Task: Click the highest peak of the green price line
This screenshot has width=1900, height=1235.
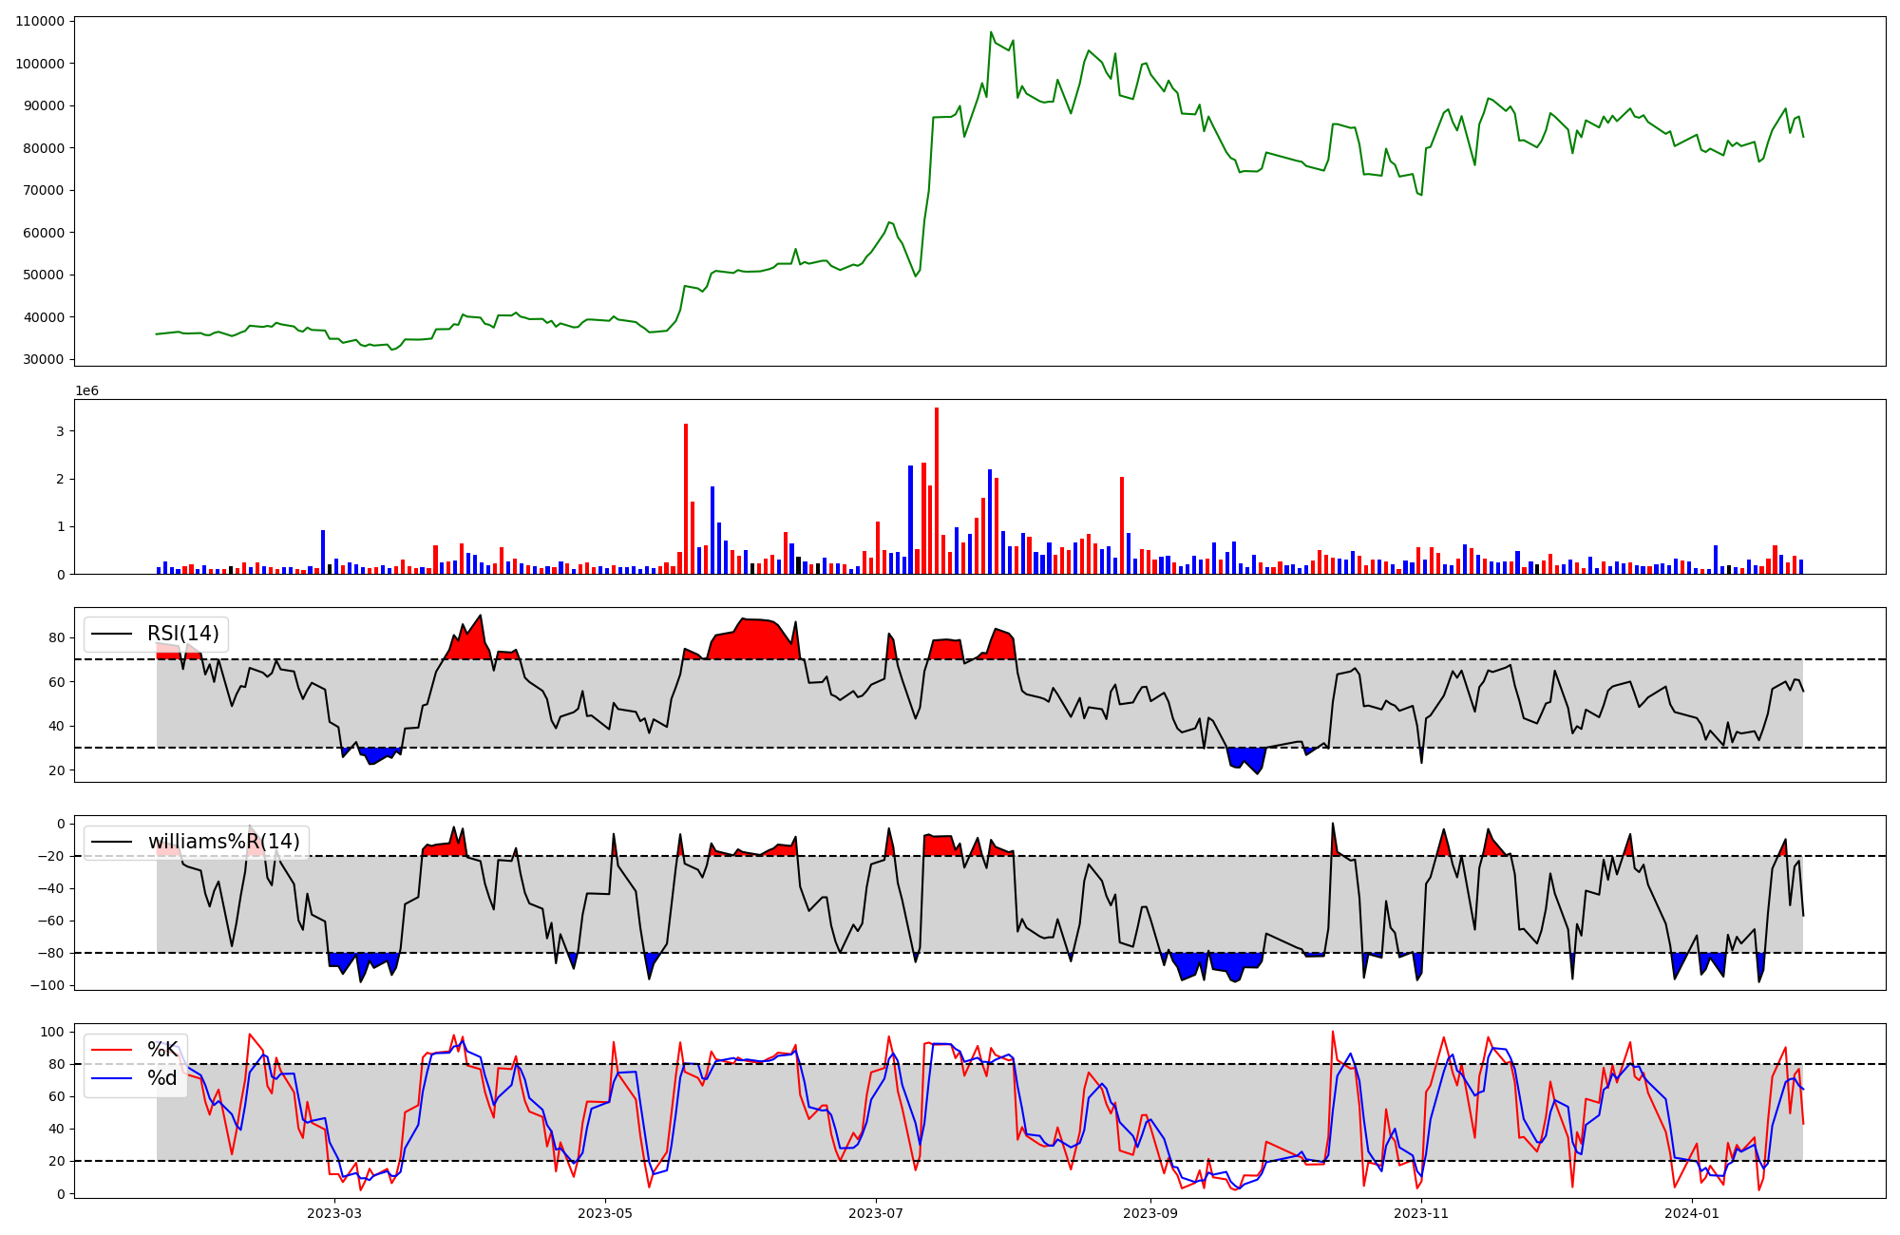Action: tap(991, 32)
